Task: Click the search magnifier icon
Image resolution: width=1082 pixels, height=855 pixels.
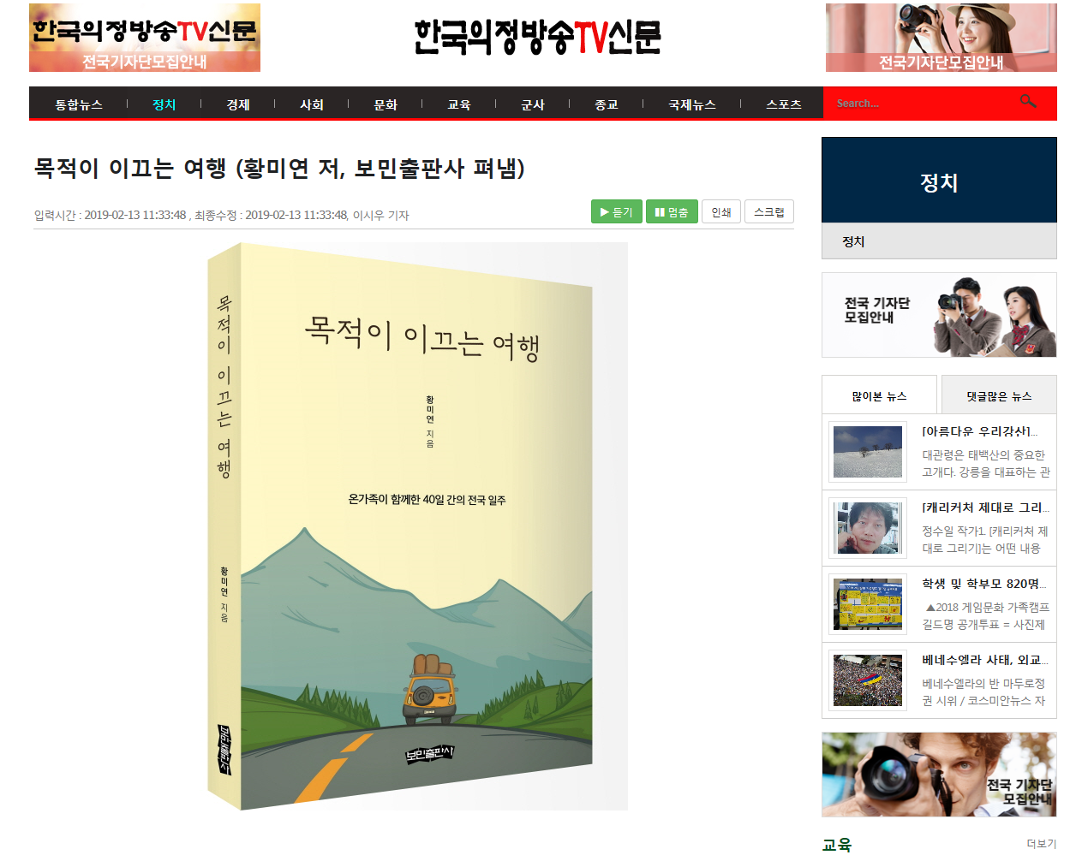Action: pos(1028,102)
